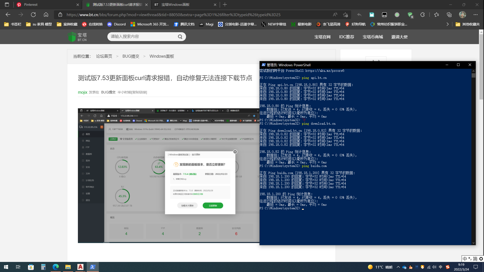Open the 最新电影 bookmark
The image size is (484, 272).
[301, 24]
